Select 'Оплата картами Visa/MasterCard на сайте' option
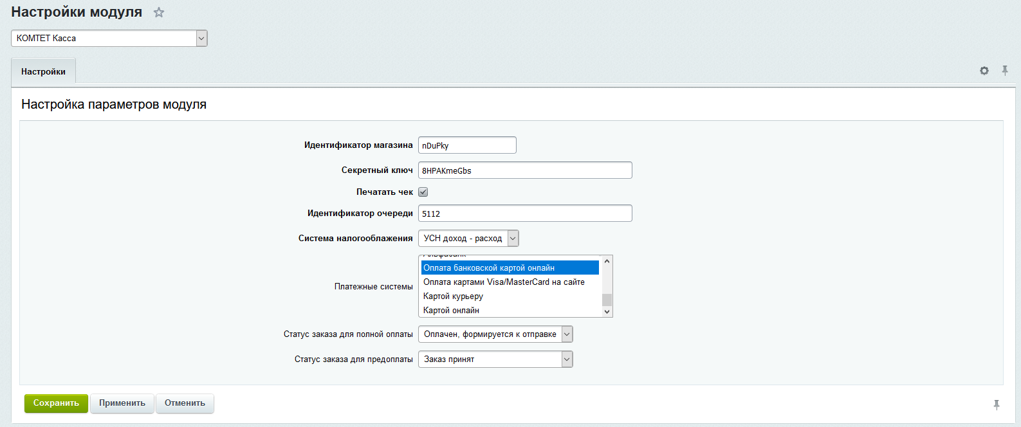This screenshot has height=427, width=1021. [504, 282]
